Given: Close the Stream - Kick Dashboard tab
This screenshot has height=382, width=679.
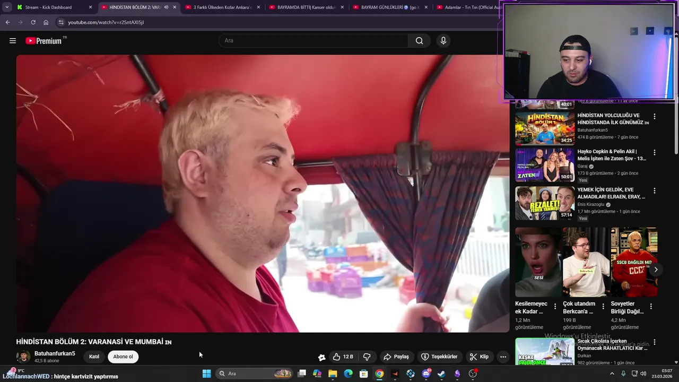Looking at the screenshot, I should pyautogui.click(x=90, y=7).
